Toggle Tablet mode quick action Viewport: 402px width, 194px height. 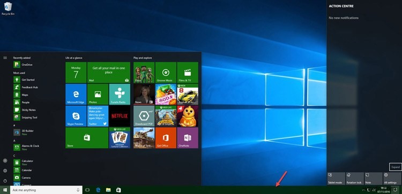point(337,179)
